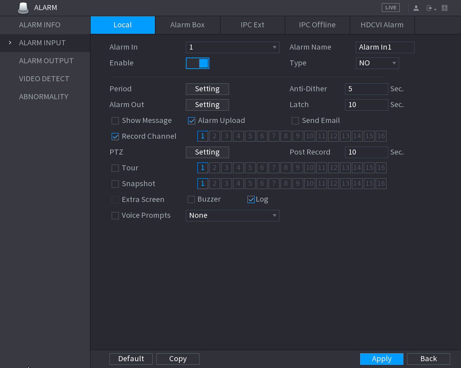Check the Snapshot checkbox

(115, 184)
